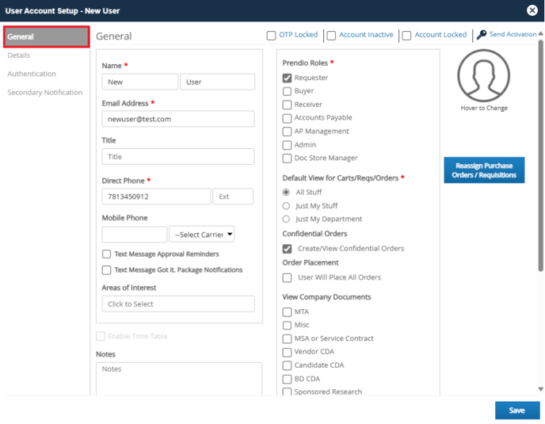Screen dimensions: 545x424
Task: Click the phone Ext field
Action: click(x=233, y=197)
